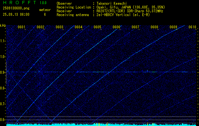Click the kHz unit label
199x126 pixels.
(3, 26)
